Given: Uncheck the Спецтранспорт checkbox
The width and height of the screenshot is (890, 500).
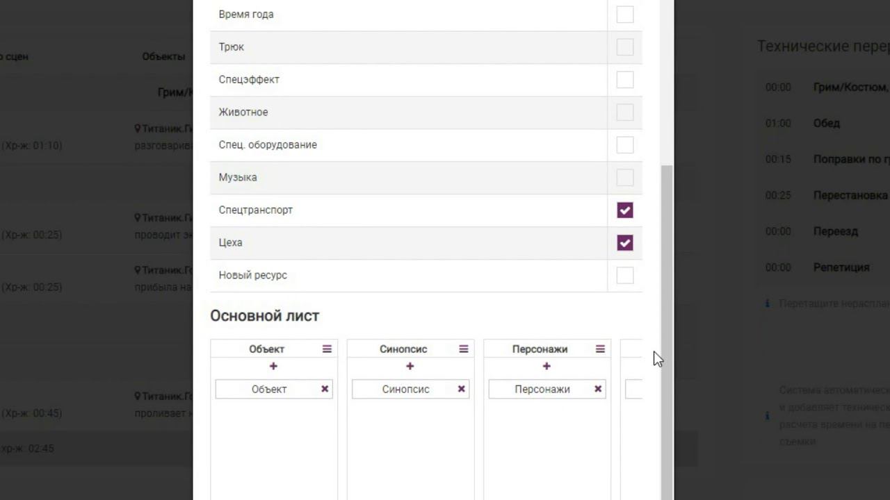Looking at the screenshot, I should click(625, 210).
